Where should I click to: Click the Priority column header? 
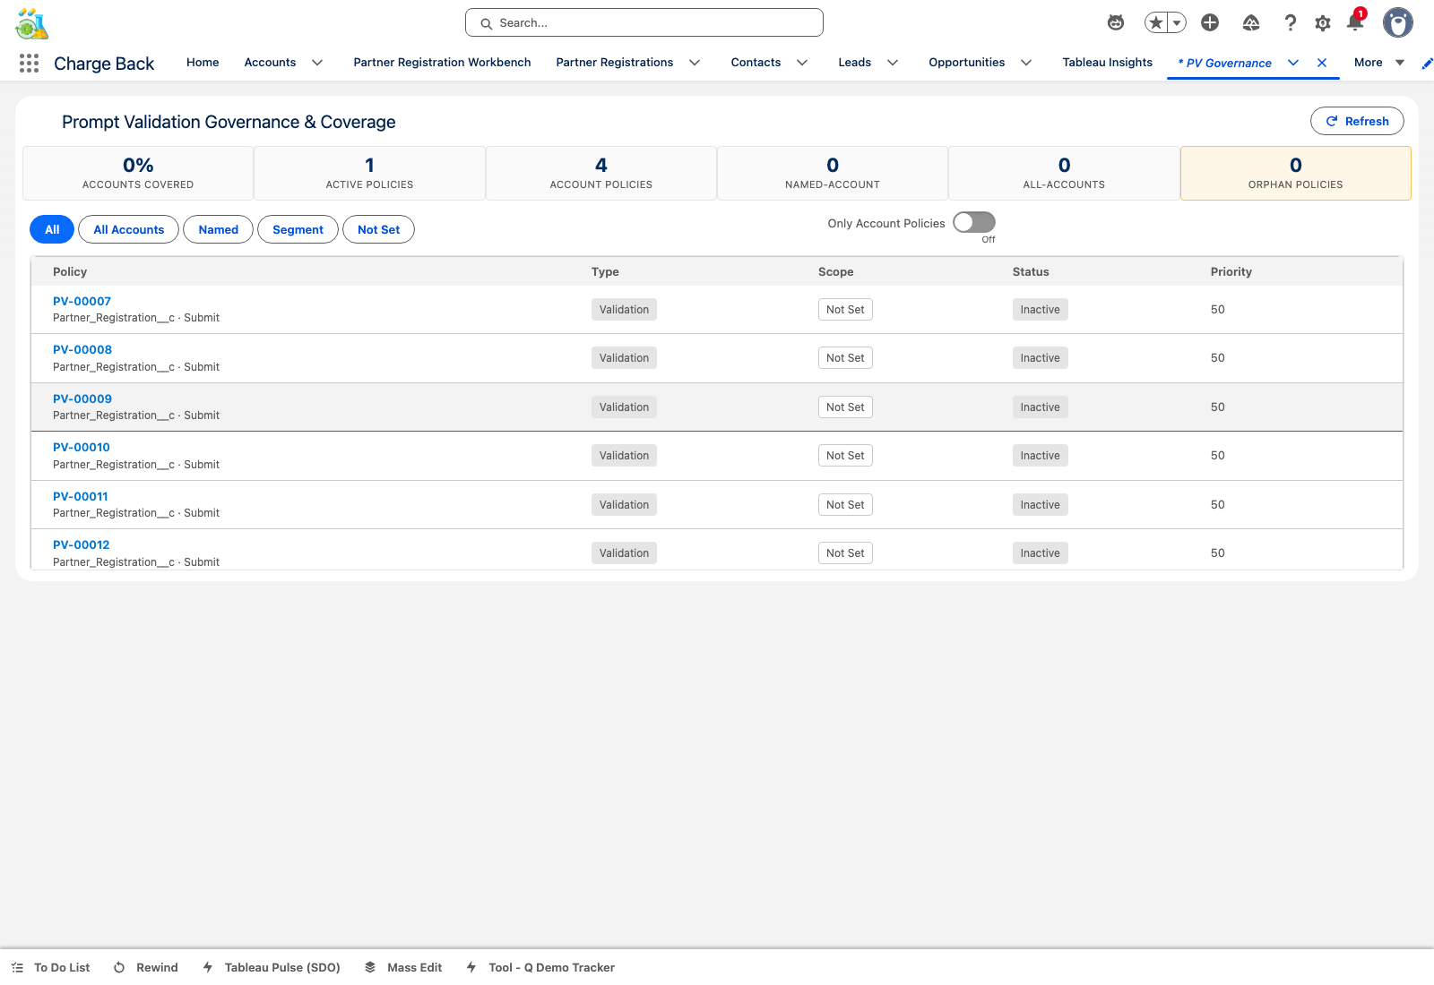(x=1231, y=271)
